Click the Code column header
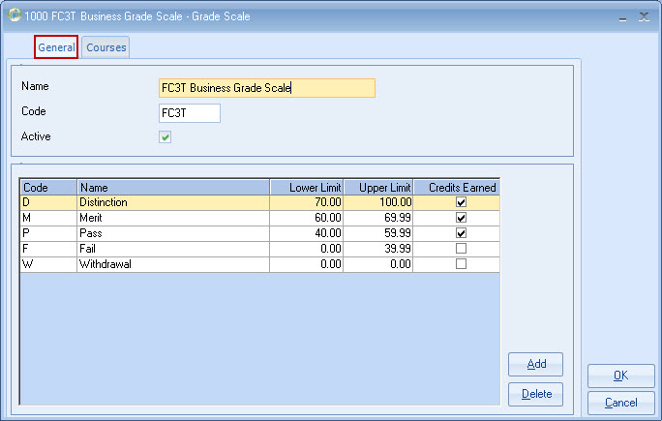Viewport: 662px width, 421px height. (48, 187)
